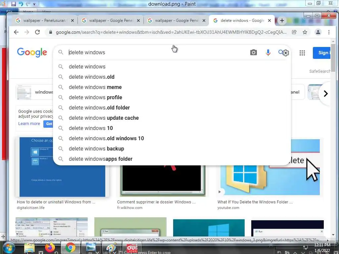
Task: Go back using Chrome's back arrow
Action: tap(16, 32)
